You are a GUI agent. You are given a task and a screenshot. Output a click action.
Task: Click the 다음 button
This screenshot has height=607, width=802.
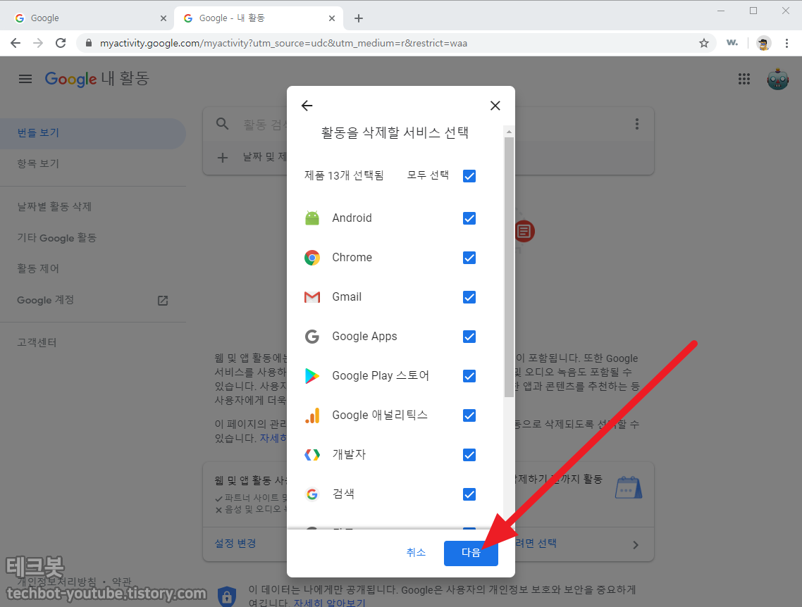471,553
